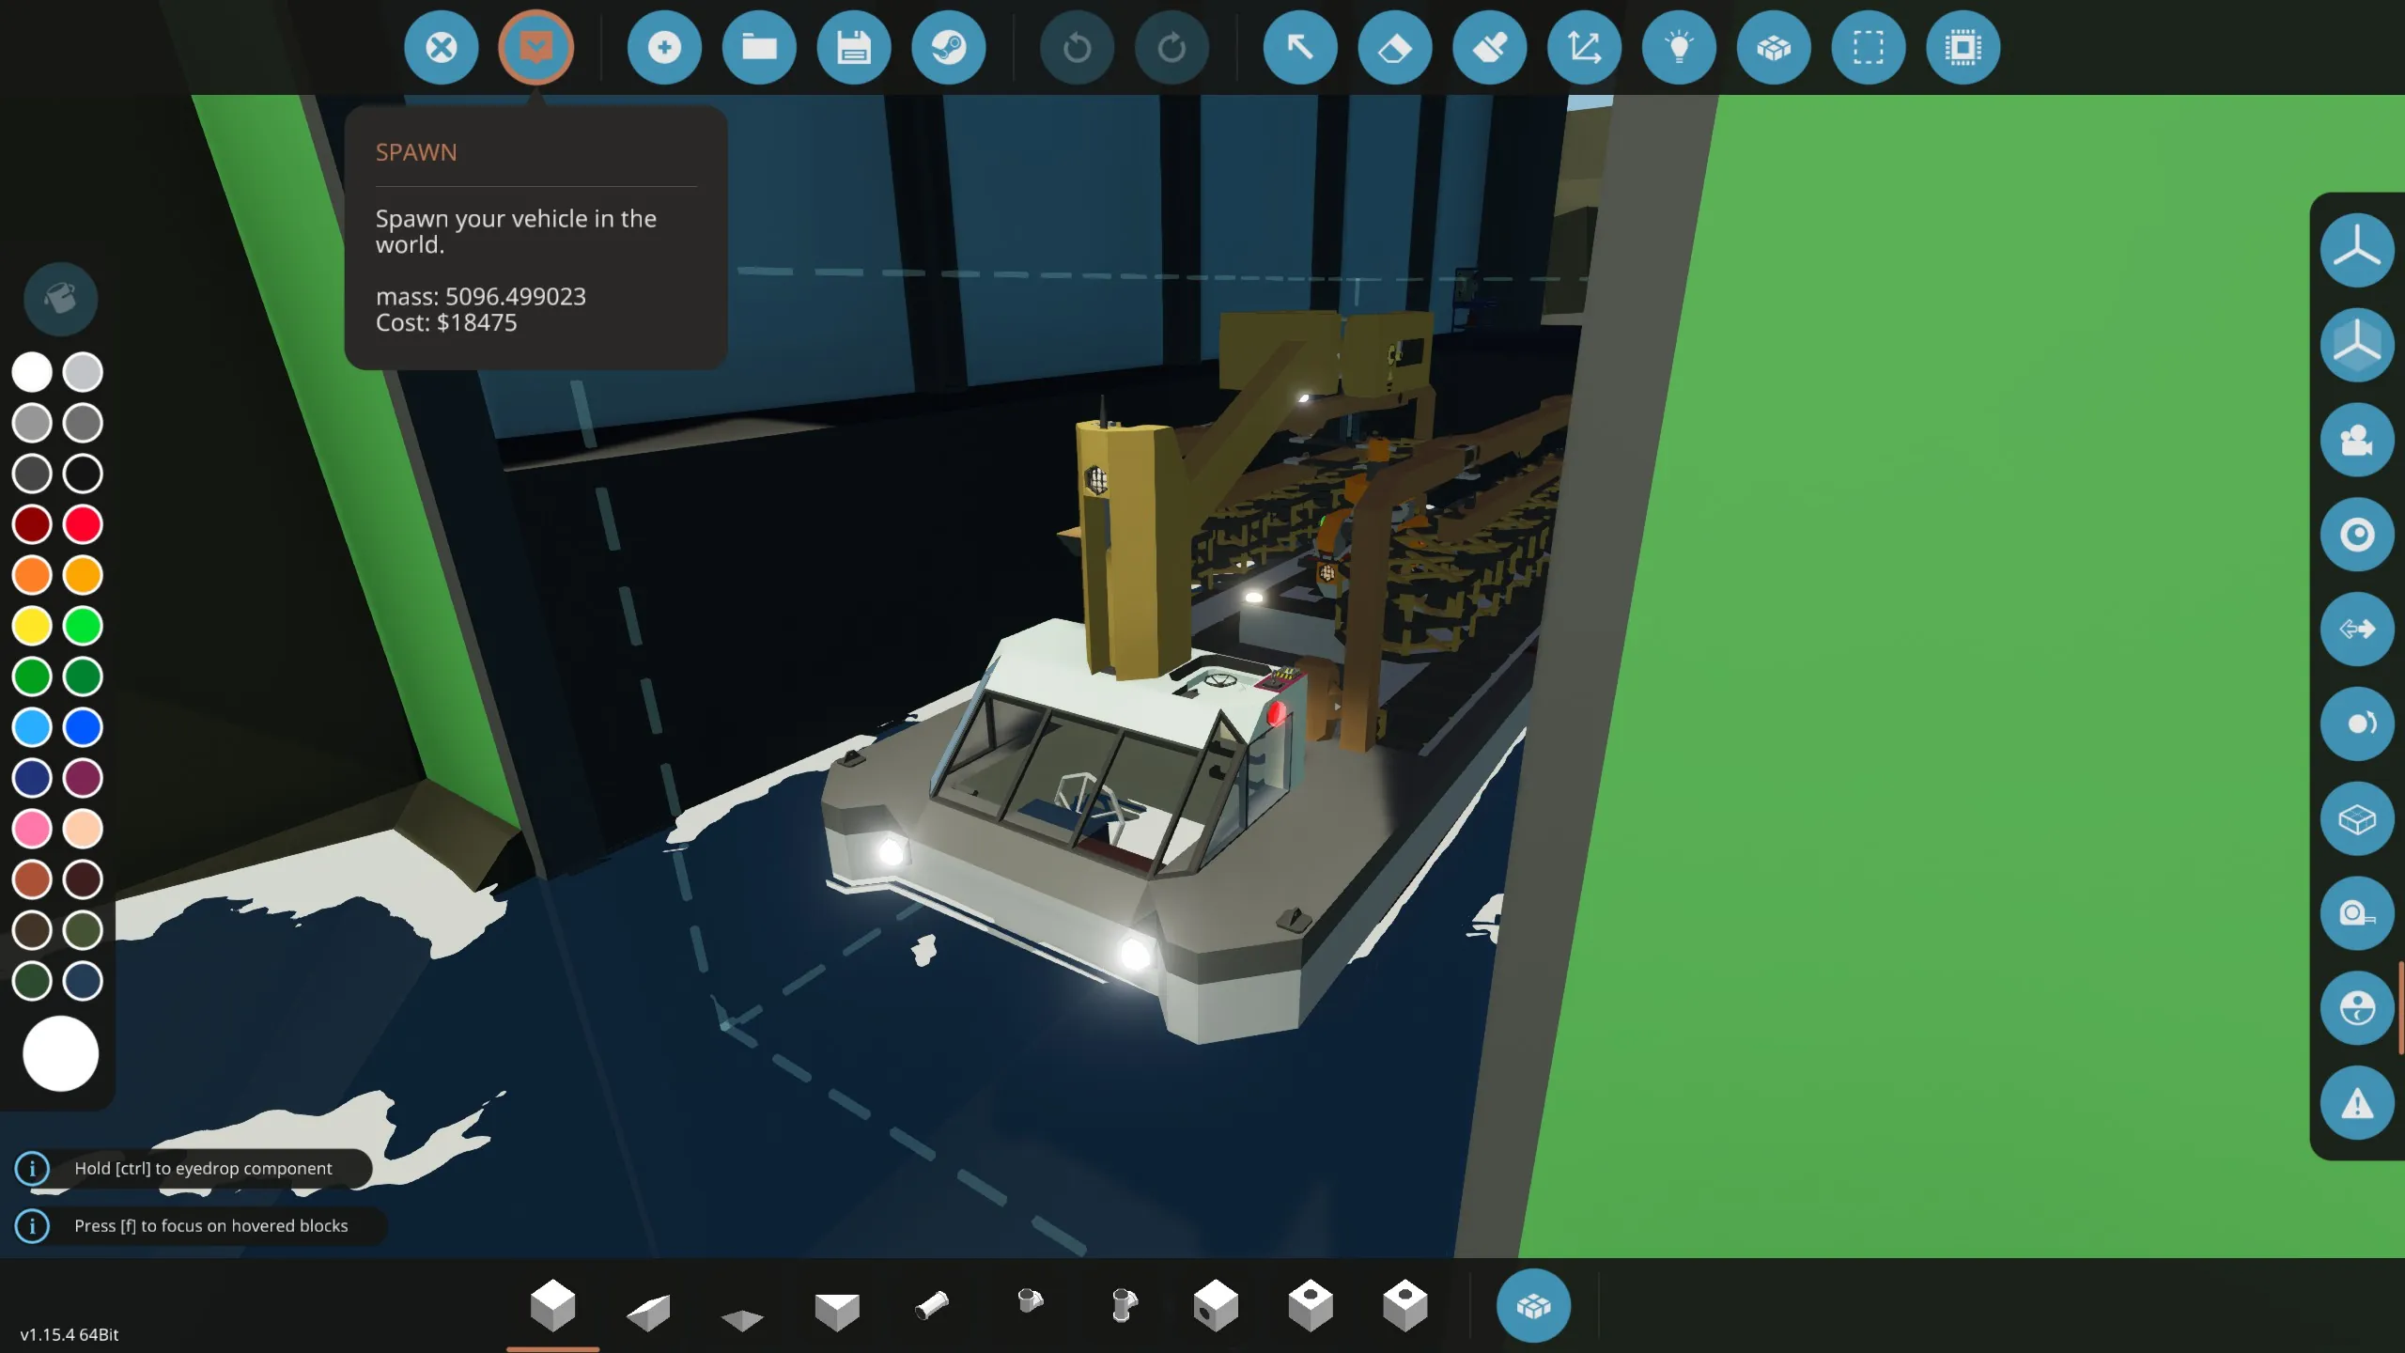Open the tape measure tool

point(2356,913)
